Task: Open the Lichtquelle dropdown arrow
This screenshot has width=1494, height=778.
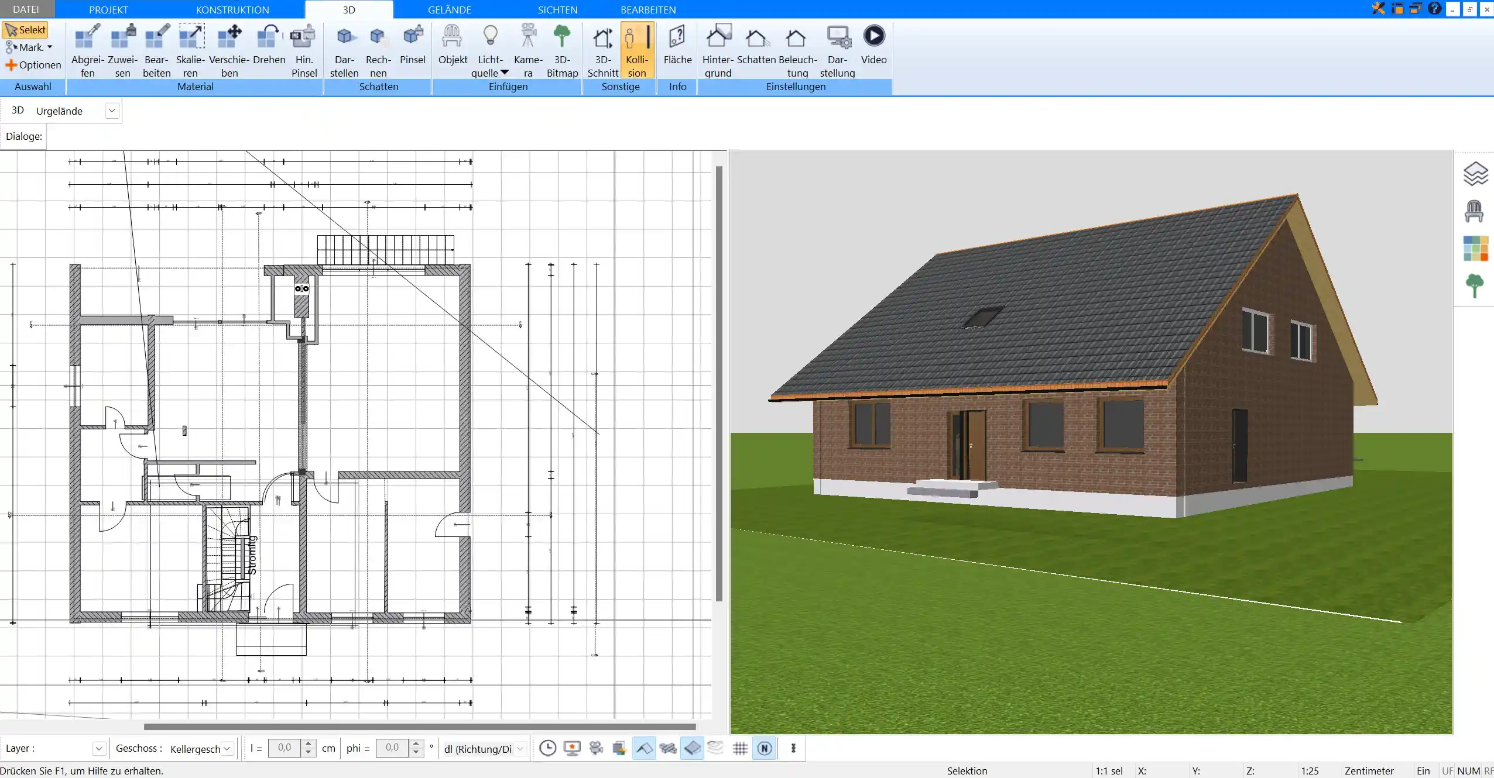Action: (x=505, y=73)
